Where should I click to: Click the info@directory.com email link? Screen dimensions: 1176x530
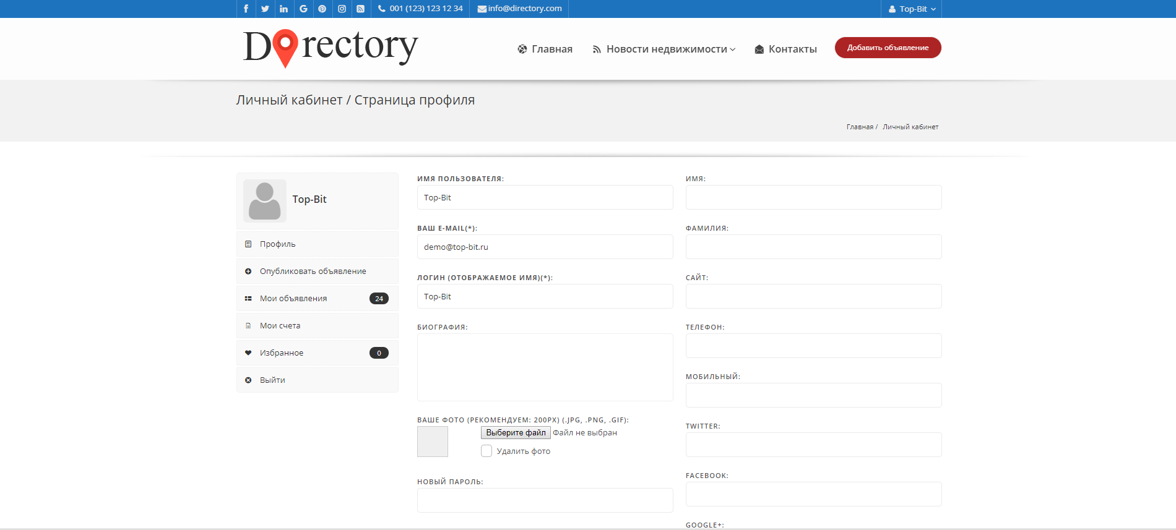[x=525, y=9]
